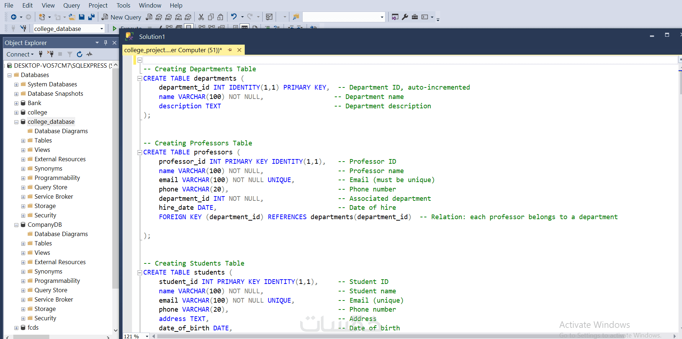The image size is (682, 339).
Task: Expand the System Databases node
Action: pyautogui.click(x=16, y=85)
